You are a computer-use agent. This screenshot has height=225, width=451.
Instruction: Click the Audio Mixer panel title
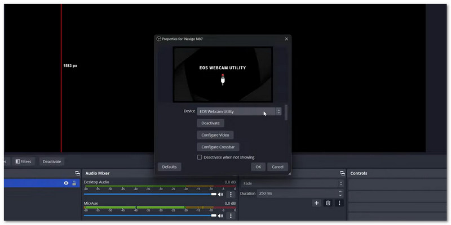click(97, 173)
